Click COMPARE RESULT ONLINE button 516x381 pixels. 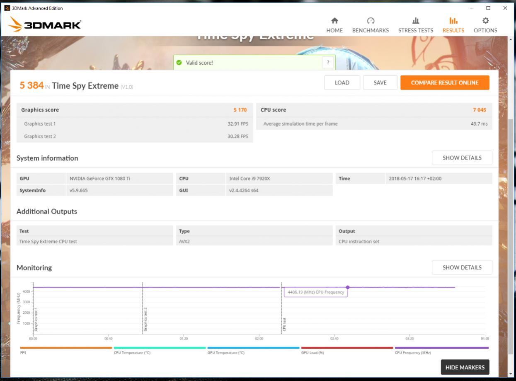click(445, 83)
